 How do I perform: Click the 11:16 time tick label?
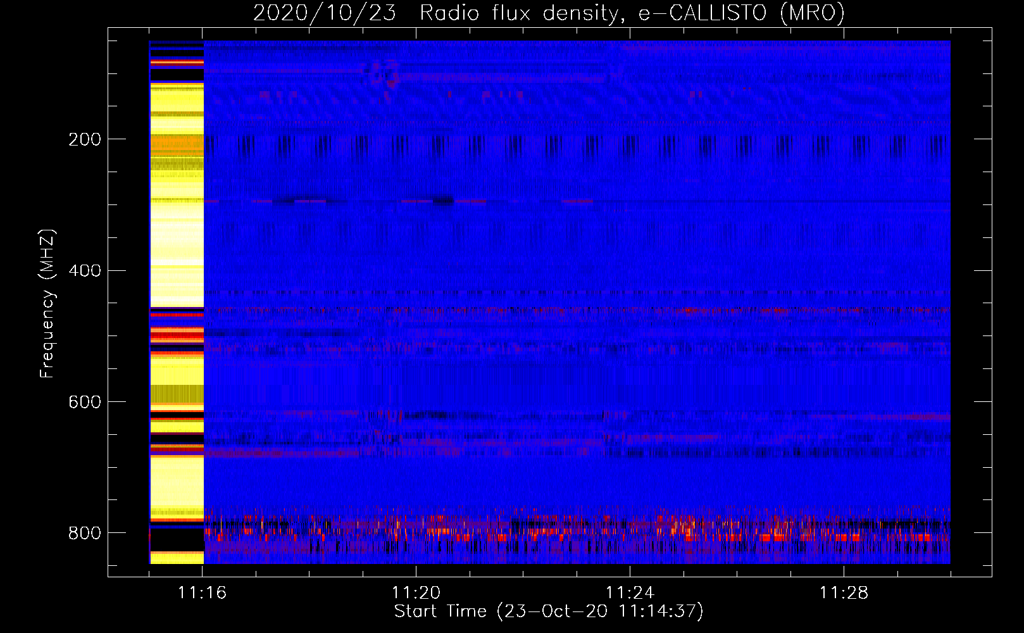pyautogui.click(x=203, y=592)
